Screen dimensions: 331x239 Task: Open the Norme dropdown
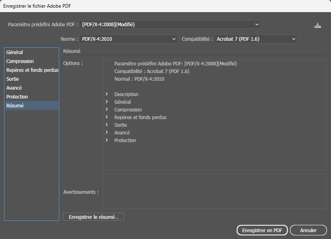click(x=129, y=39)
